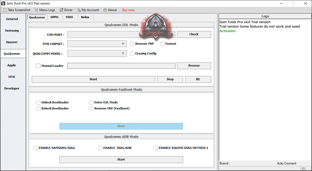This screenshot has width=312, height=171.
Task: Click the Brand : label
Action: tap(225, 163)
